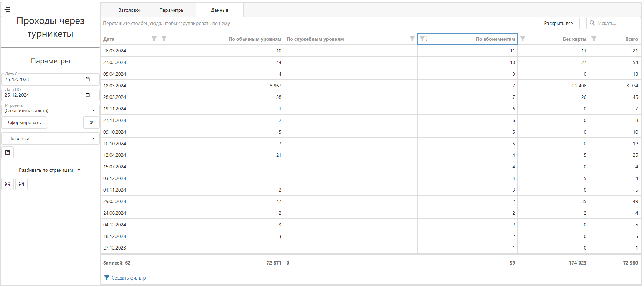Open the calendar picker for Дата ПО
The height and width of the screenshot is (287, 644).
pyautogui.click(x=88, y=95)
